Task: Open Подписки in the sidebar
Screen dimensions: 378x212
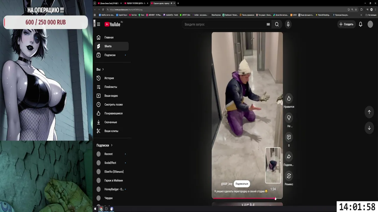Action: click(112, 55)
